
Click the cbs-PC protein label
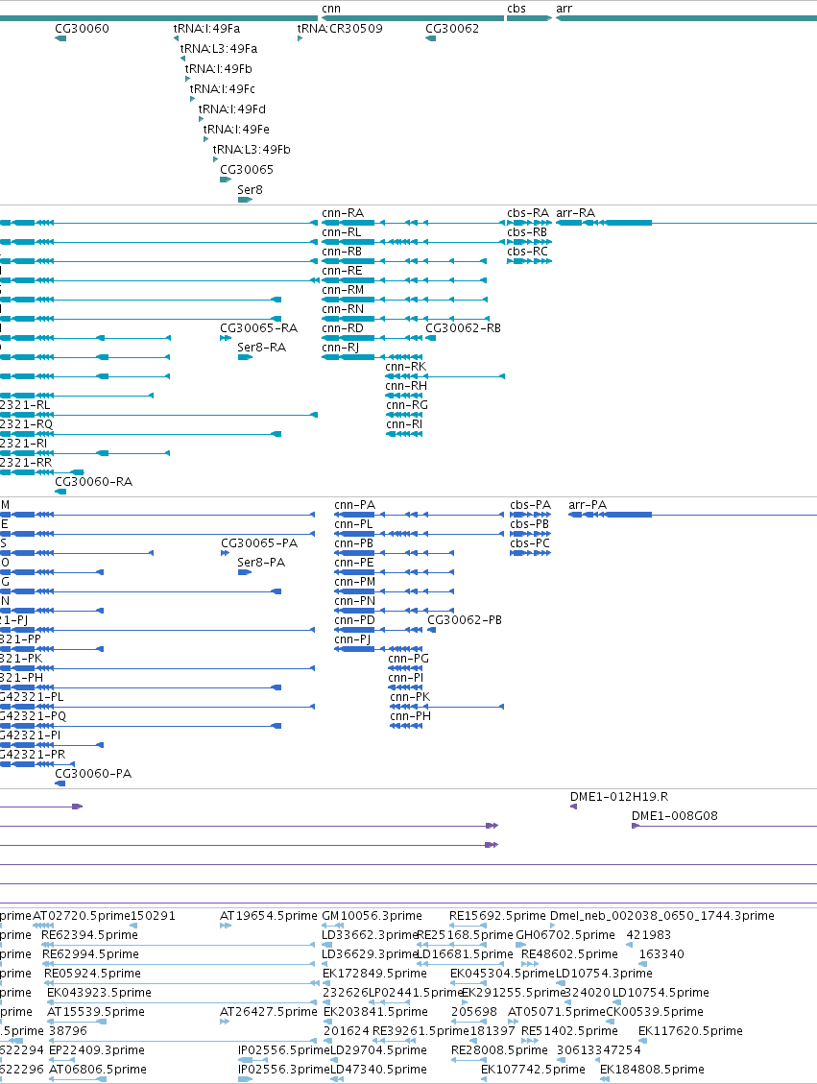tap(530, 543)
